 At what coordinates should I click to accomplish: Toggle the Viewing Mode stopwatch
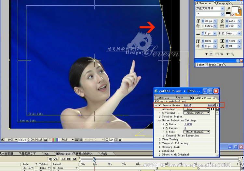(163, 113)
